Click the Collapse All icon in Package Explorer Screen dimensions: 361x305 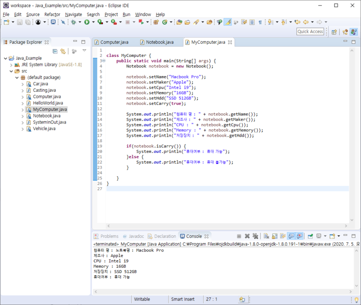click(x=55, y=51)
